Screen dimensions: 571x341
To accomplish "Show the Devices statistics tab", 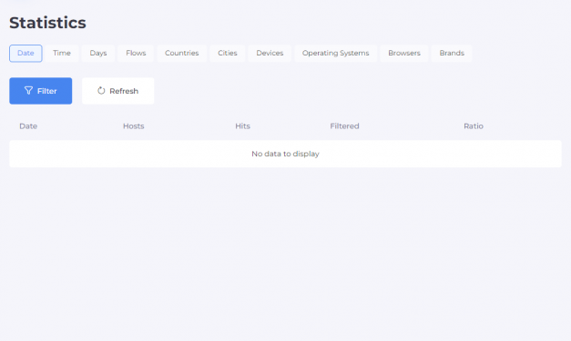I will click(x=270, y=53).
